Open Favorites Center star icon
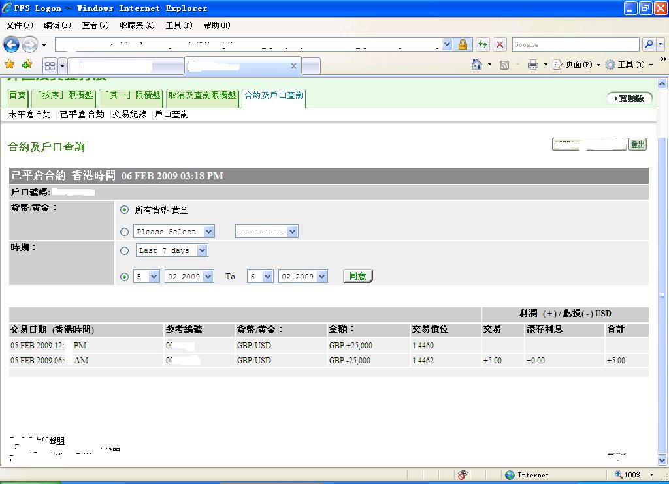The height and width of the screenshot is (484, 669). 10,65
